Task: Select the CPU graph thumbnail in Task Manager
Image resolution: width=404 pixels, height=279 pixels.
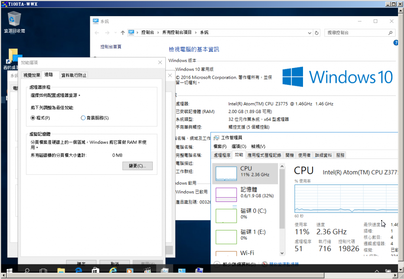Action: pos(226,173)
